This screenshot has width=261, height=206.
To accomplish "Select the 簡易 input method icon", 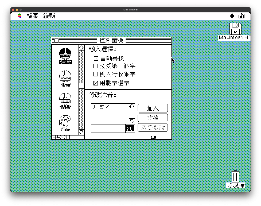I will 65,101.
